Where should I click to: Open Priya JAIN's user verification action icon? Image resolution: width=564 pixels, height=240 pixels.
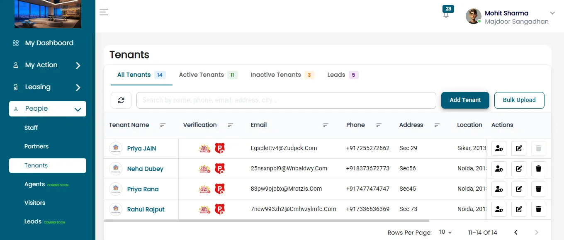[499, 148]
